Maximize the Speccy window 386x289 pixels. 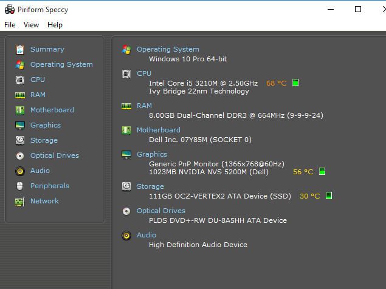358,9
